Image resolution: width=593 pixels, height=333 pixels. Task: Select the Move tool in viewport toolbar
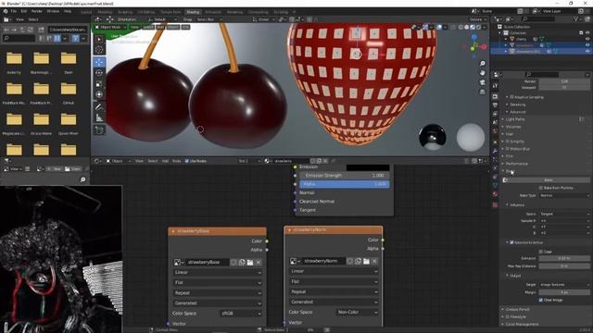(99, 62)
